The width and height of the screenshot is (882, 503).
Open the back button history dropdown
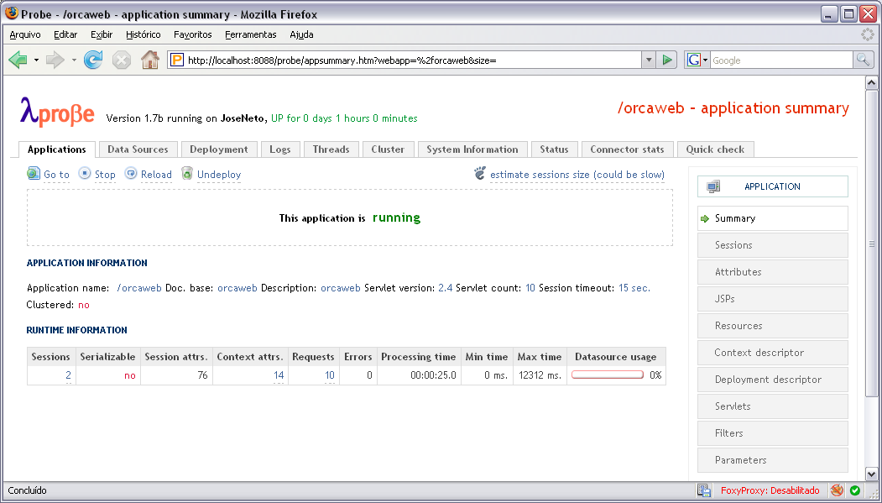(x=36, y=60)
